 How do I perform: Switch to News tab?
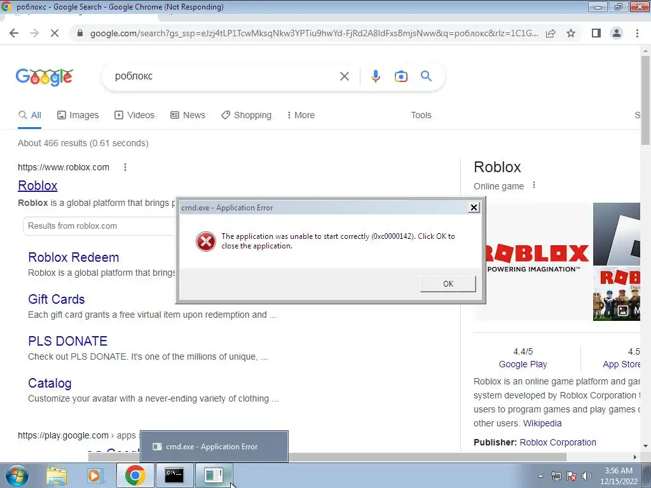point(188,115)
